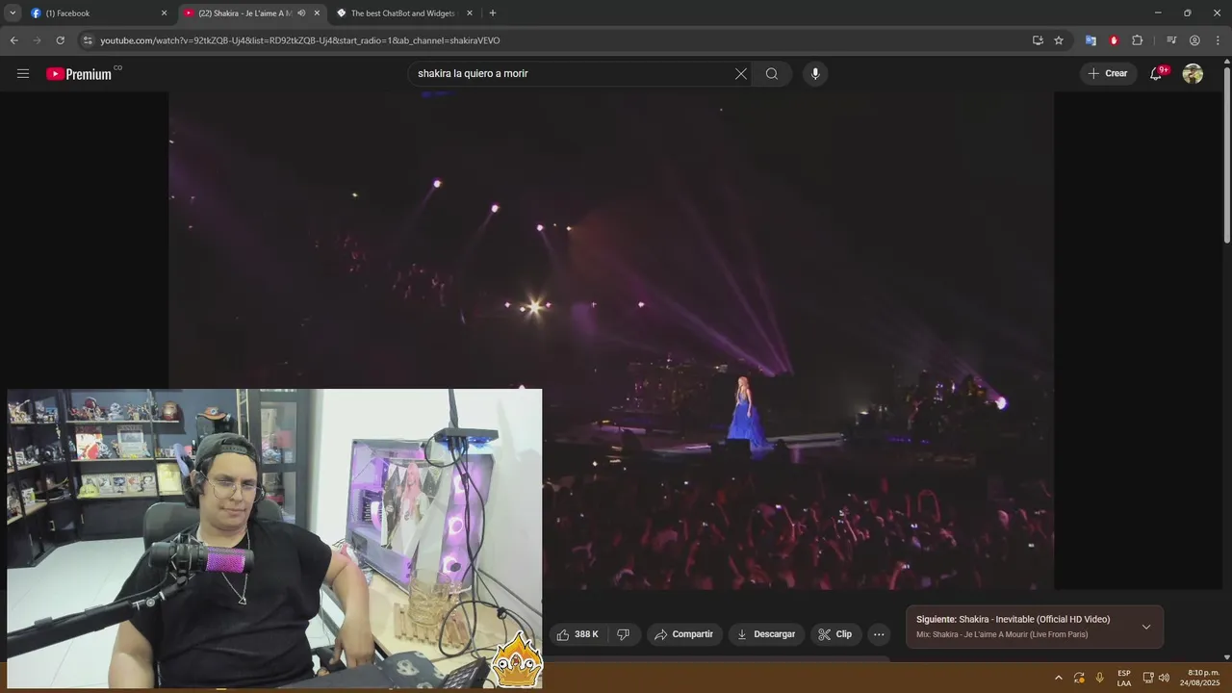Viewport: 1232px width, 693px height.
Task: Open the YouTube account avatar menu
Action: [1193, 74]
